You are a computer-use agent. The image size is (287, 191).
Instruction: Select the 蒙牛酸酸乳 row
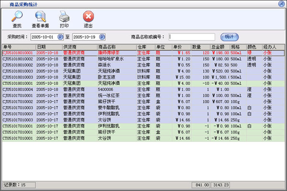143,107
